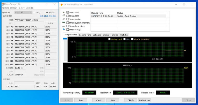
Task: Click the Core Temp app icon in title bar
Action: [x=3, y=4]
